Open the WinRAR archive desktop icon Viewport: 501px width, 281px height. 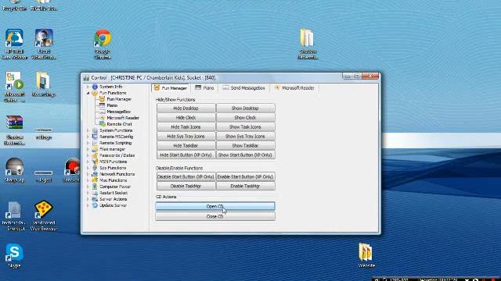click(14, 130)
